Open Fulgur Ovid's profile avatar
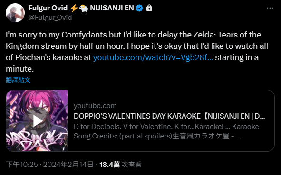Image resolution: width=281 pixels, height=175 pixels. point(15,13)
